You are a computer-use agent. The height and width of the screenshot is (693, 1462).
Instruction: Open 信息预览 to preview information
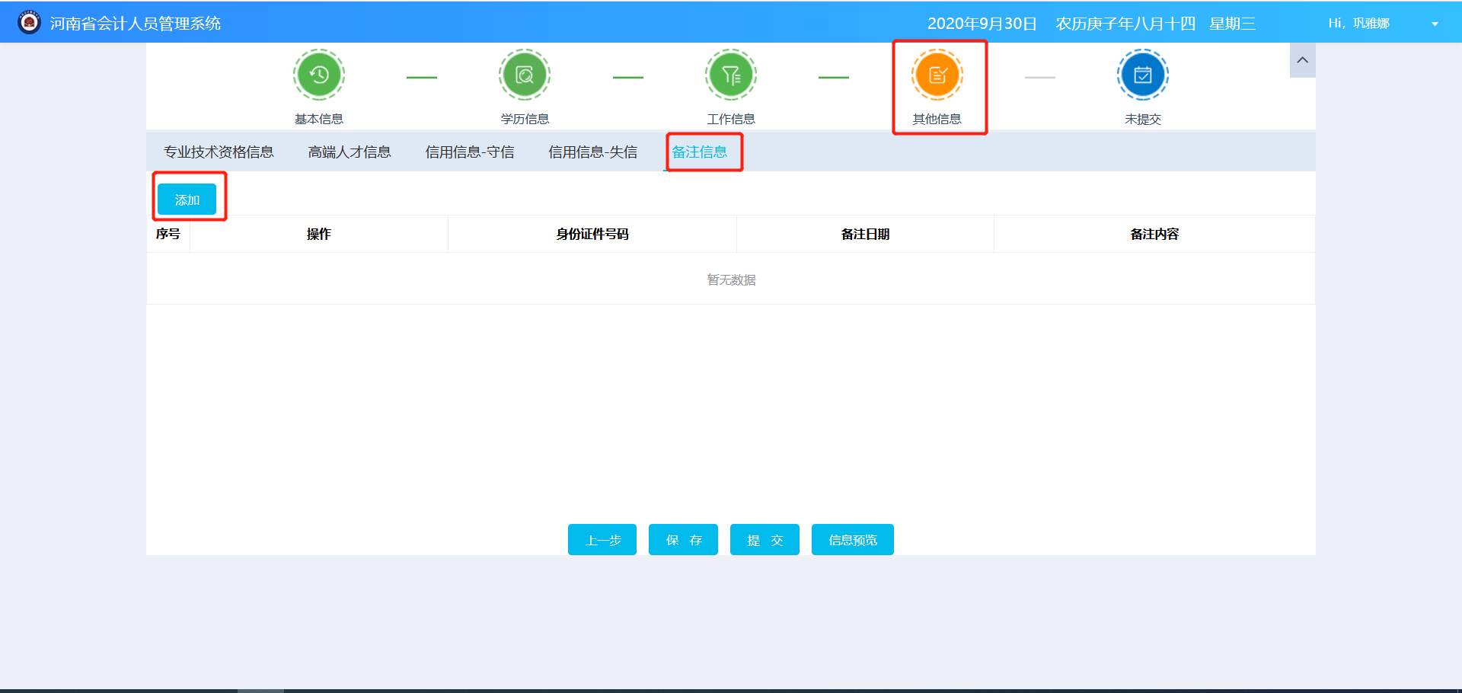click(x=851, y=539)
